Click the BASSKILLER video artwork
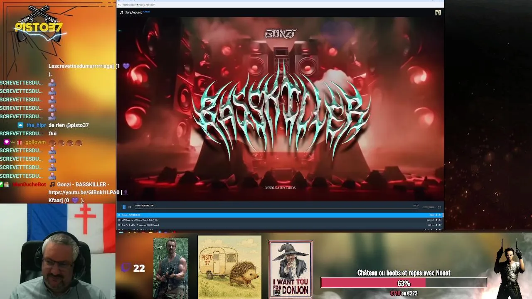Screen dimensions: 532x299 click(x=280, y=109)
